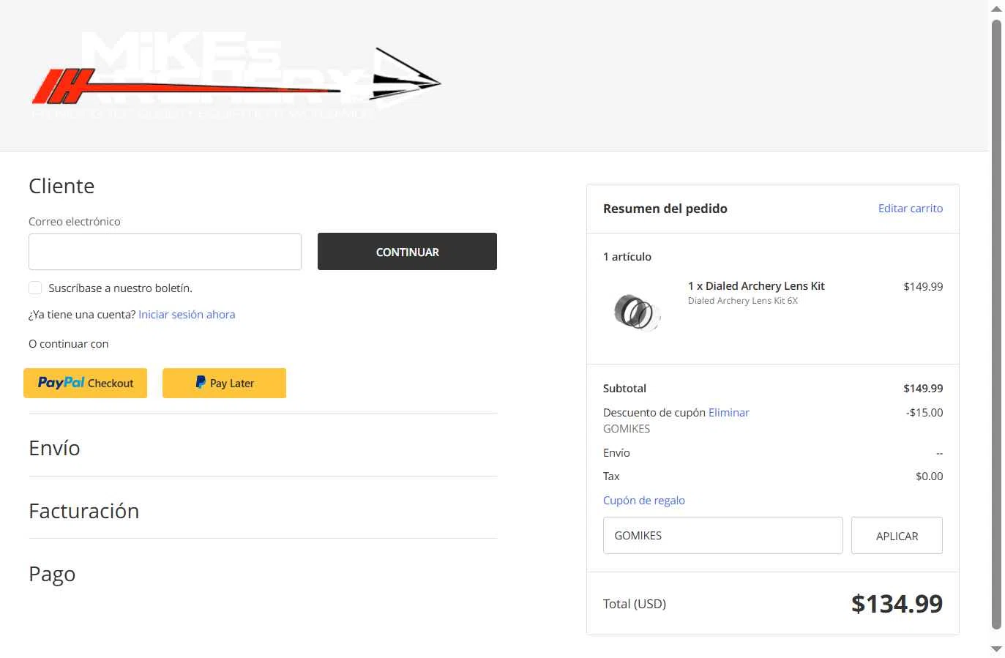Select the Envío section heading
This screenshot has height=658, width=1005.
click(x=54, y=448)
